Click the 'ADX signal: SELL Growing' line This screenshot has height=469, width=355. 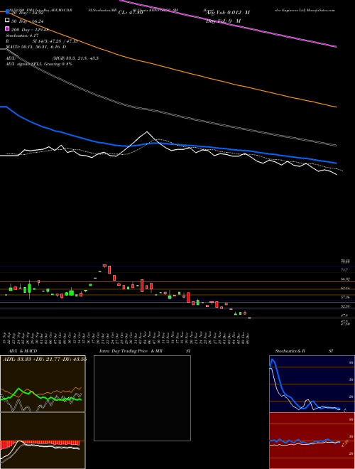click(39, 64)
